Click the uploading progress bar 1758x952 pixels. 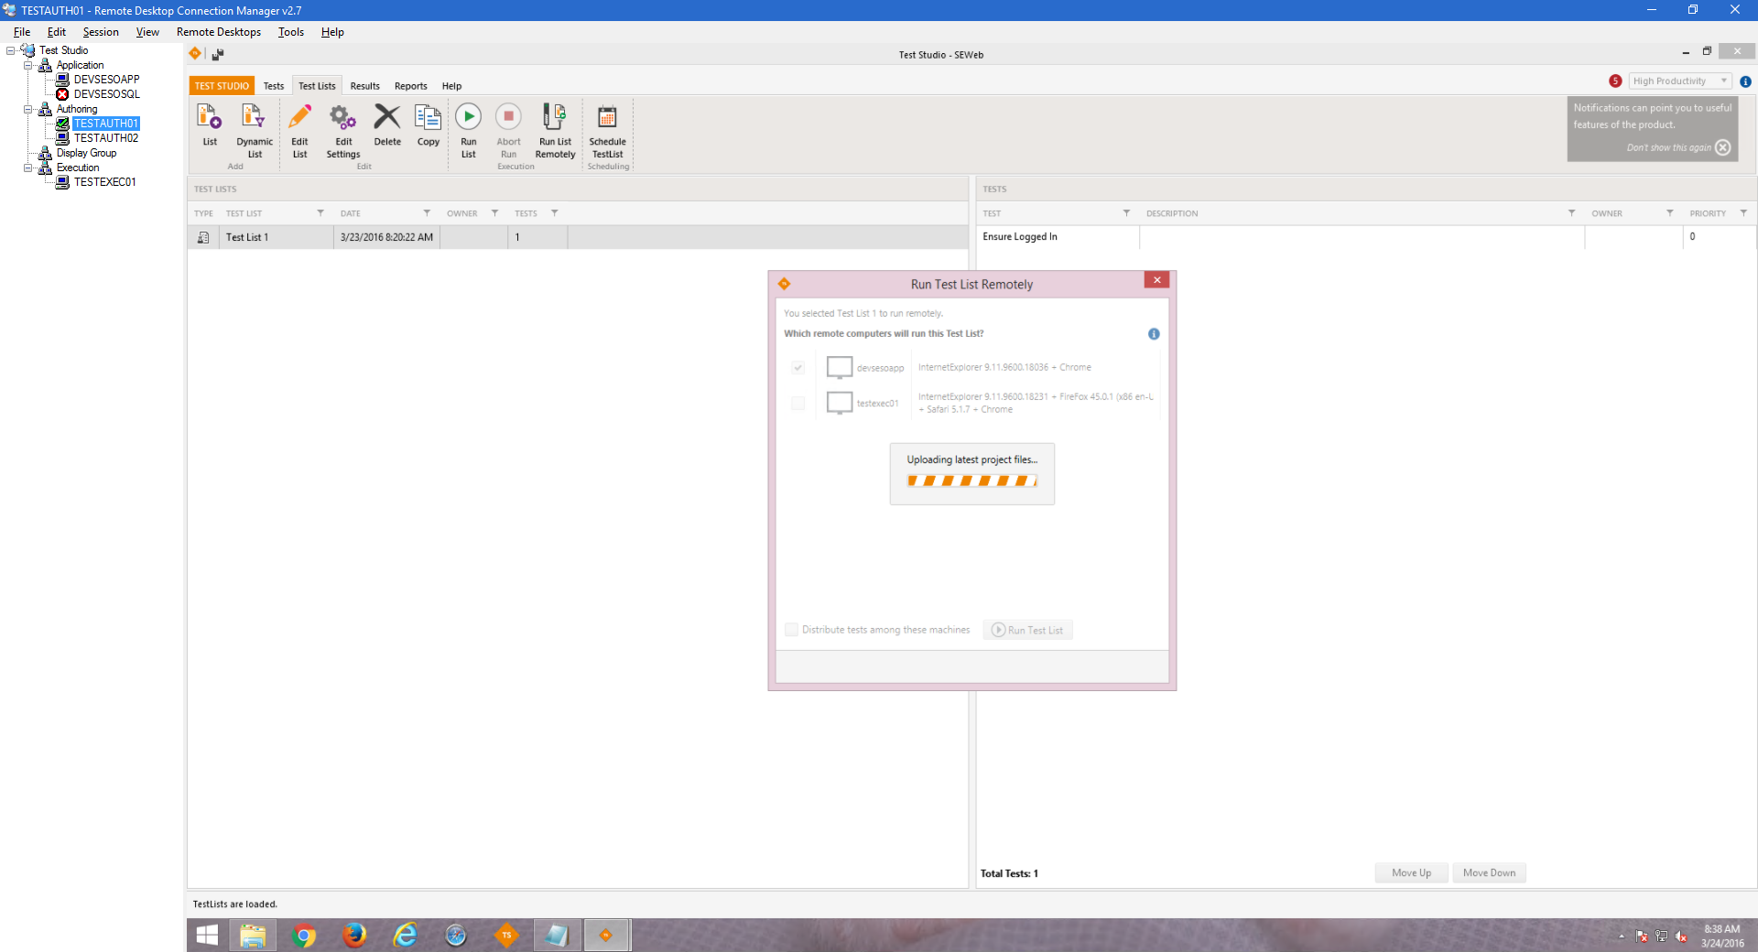(x=971, y=481)
